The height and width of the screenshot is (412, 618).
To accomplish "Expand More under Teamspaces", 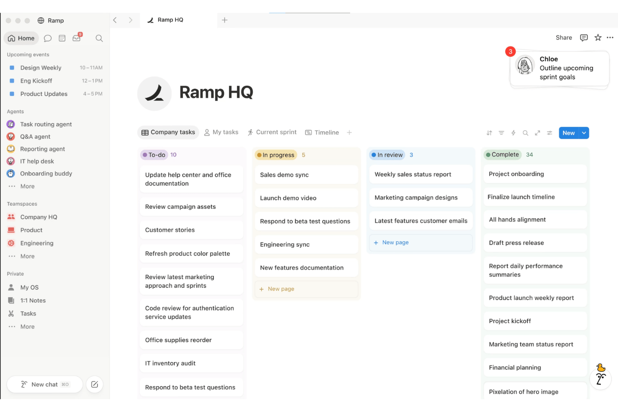I will coord(28,256).
